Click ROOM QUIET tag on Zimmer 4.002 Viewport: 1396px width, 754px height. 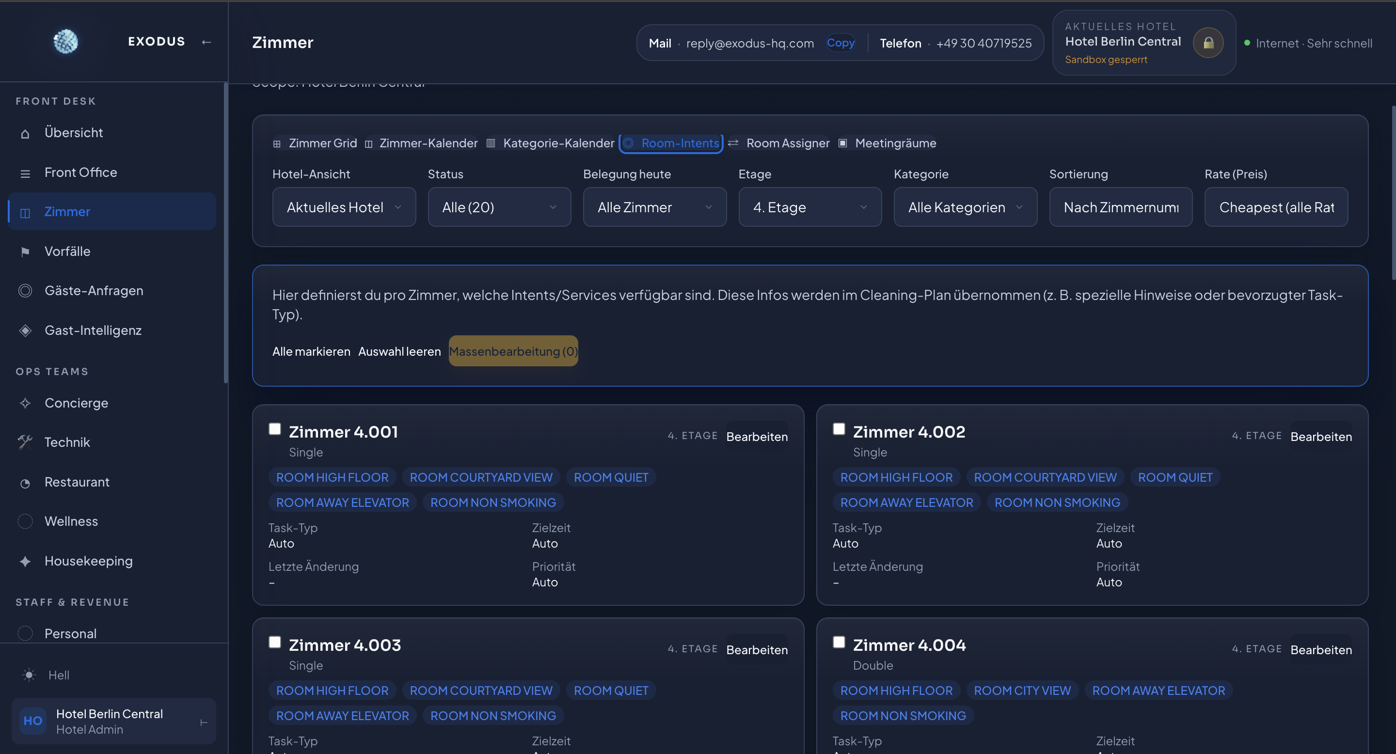1175,477
